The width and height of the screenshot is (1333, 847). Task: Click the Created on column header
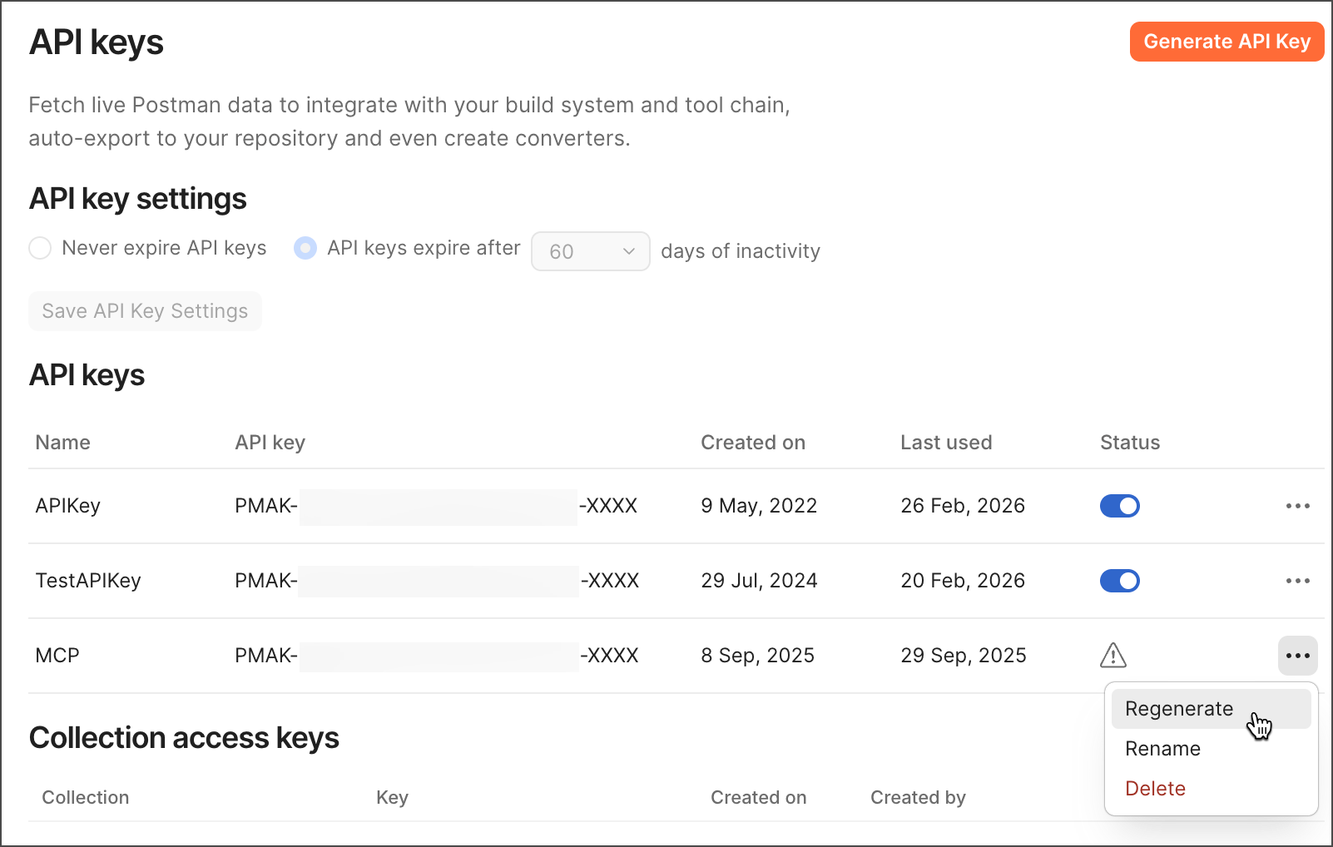(x=752, y=443)
